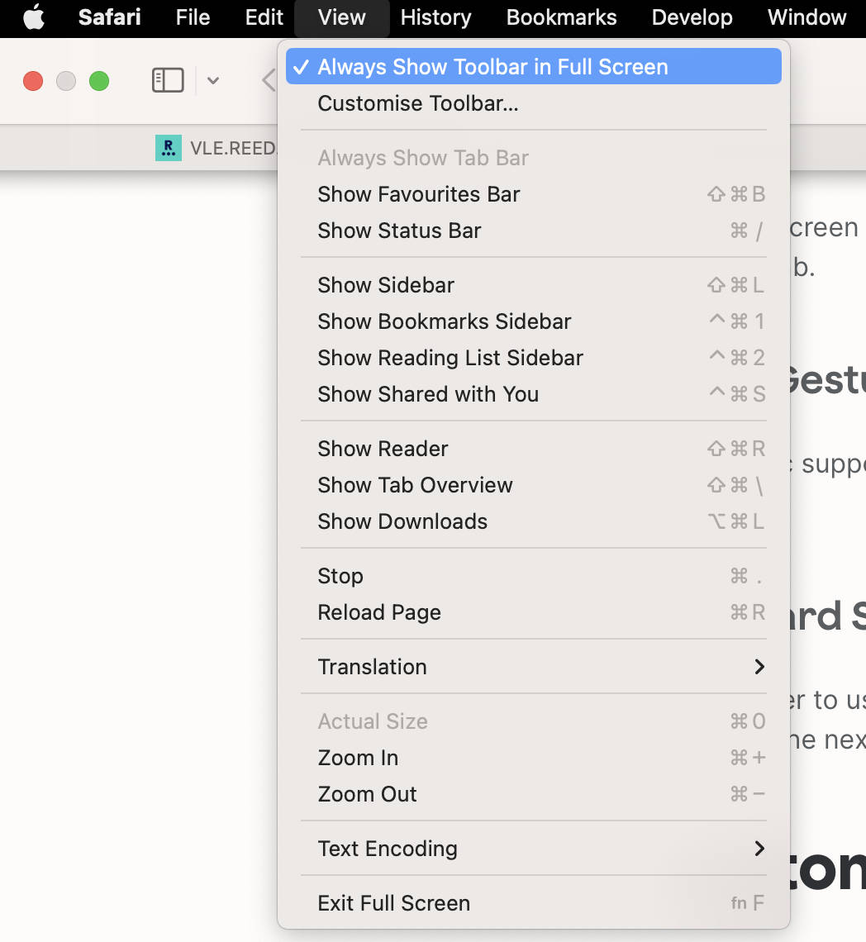Choose Zoom In from the View menu
This screenshot has width=866, height=942.
click(x=358, y=758)
